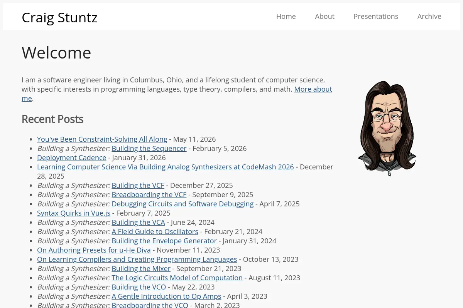
Task: Open the Building the VCA post
Action: (x=138, y=222)
